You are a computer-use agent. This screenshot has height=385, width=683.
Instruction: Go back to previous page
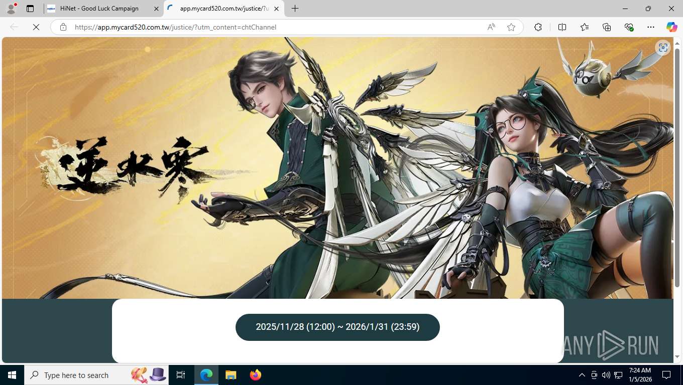click(x=14, y=27)
